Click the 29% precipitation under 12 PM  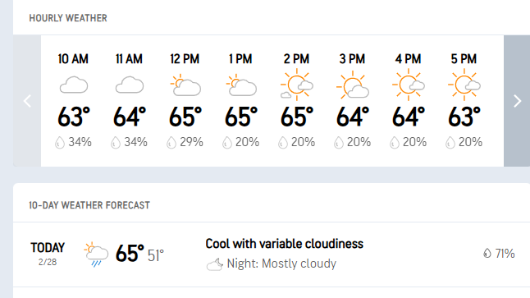click(185, 142)
